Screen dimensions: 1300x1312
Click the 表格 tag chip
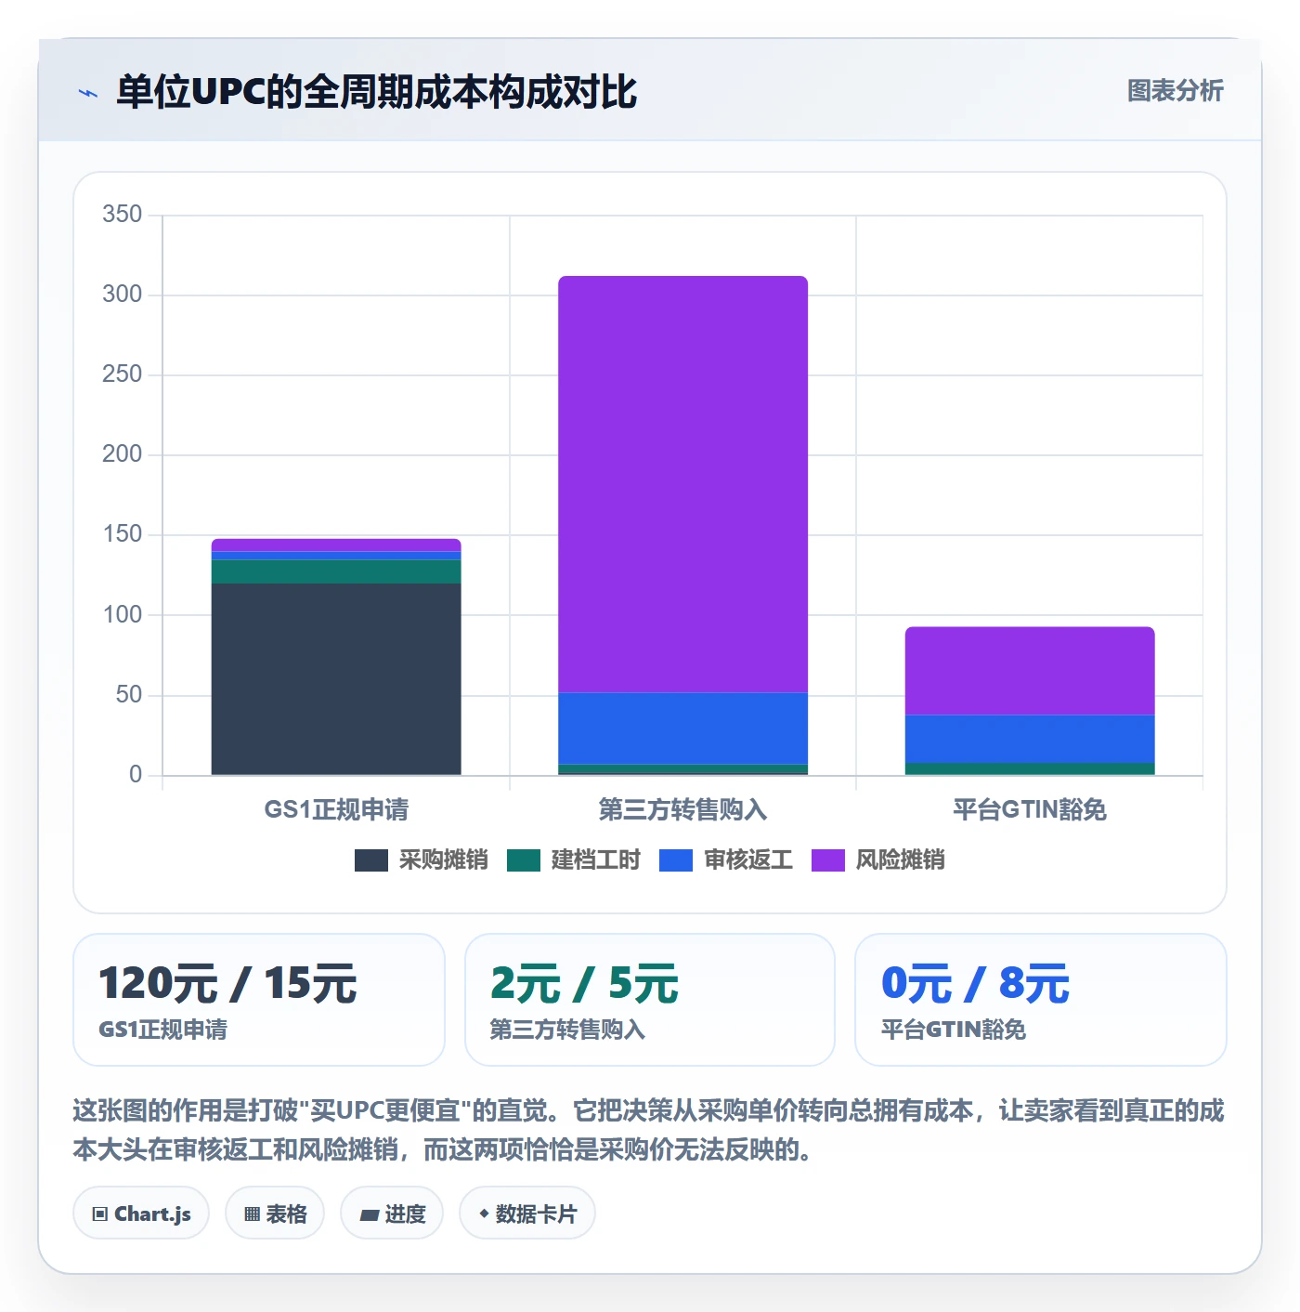tap(275, 1213)
